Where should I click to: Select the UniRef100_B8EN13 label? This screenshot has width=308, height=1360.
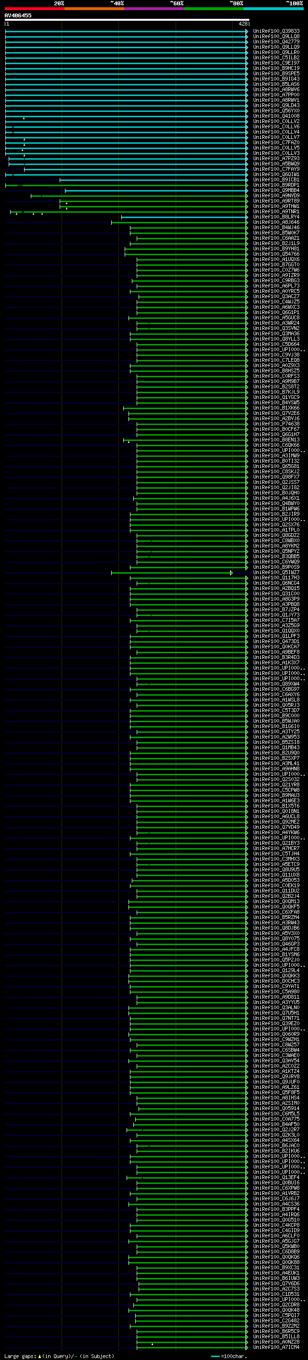276,440
